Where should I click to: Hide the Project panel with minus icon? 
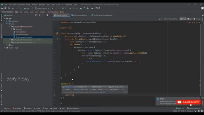51,15
